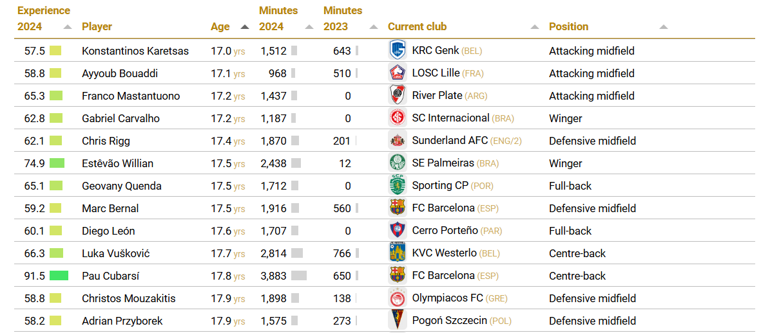This screenshot has width=770, height=333.
Task: Click the LOSC Lille club crest
Action: tap(398, 73)
